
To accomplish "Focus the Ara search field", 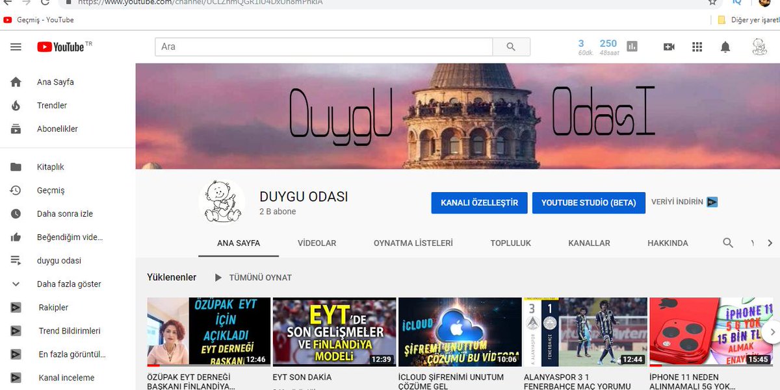I will click(x=324, y=47).
